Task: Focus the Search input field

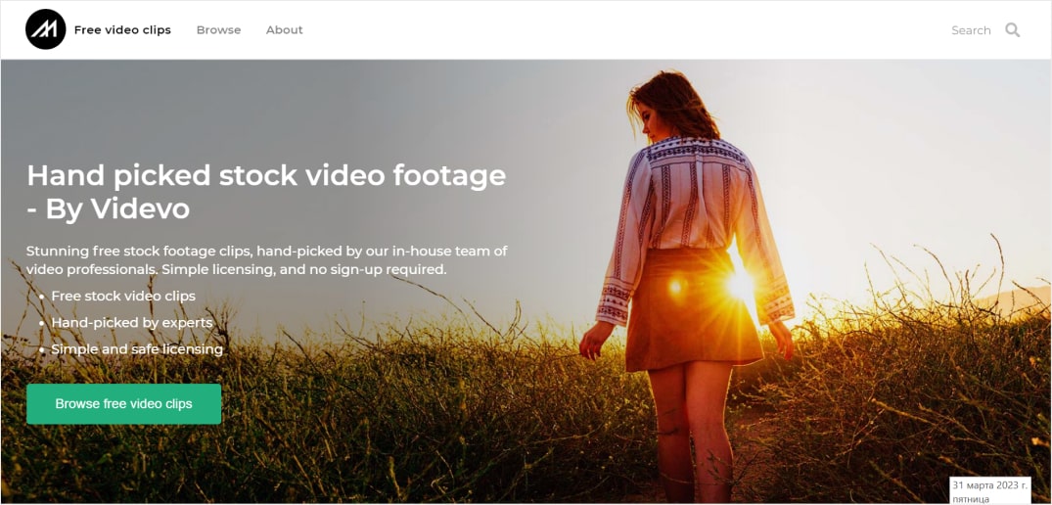Action: [971, 31]
